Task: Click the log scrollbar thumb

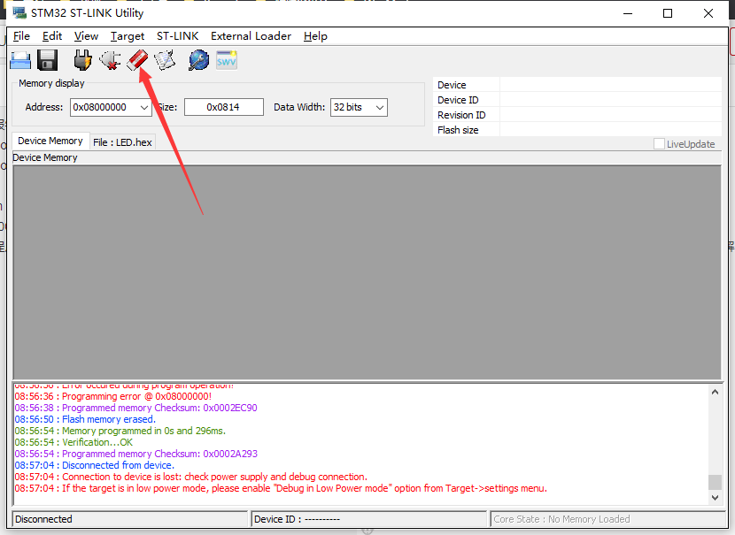Action: tap(715, 482)
